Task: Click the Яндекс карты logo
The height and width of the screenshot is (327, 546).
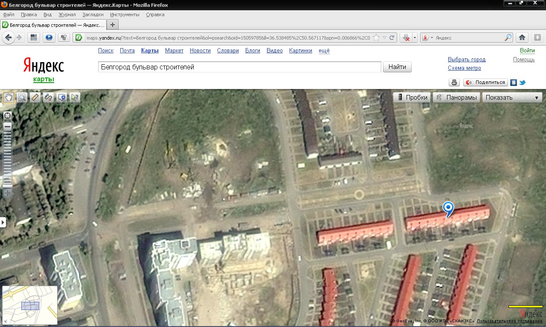Action: click(x=44, y=71)
